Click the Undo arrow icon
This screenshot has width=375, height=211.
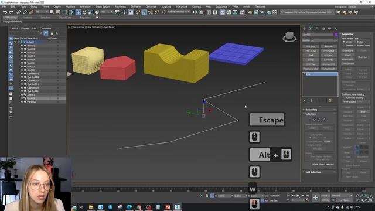5,12
